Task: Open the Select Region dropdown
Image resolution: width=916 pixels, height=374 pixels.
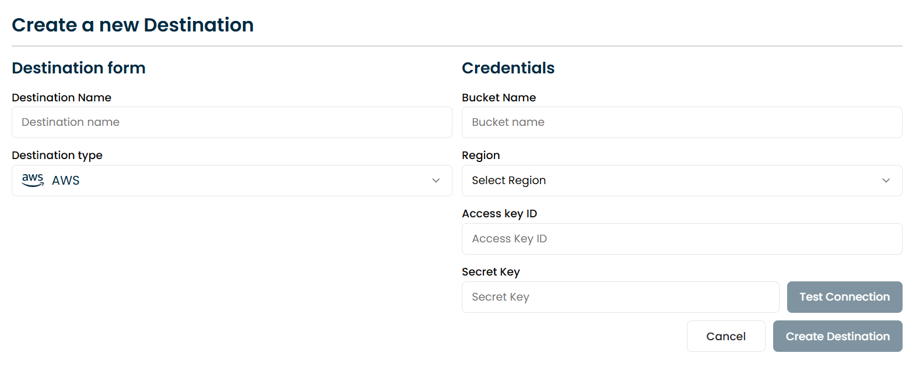Action: (681, 181)
